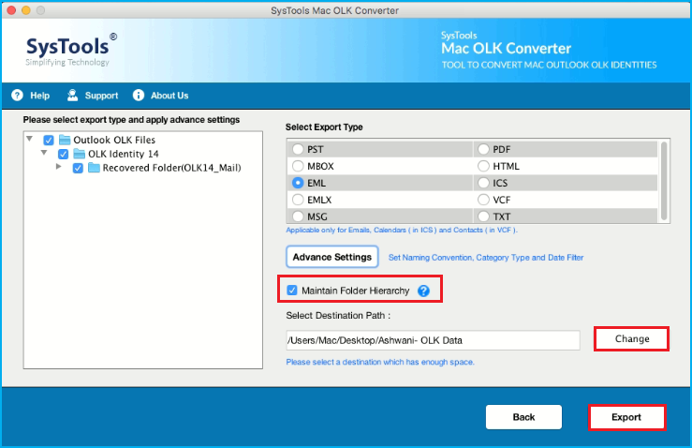Click the destination path field
Screen dimensions: 692x448
point(433,340)
